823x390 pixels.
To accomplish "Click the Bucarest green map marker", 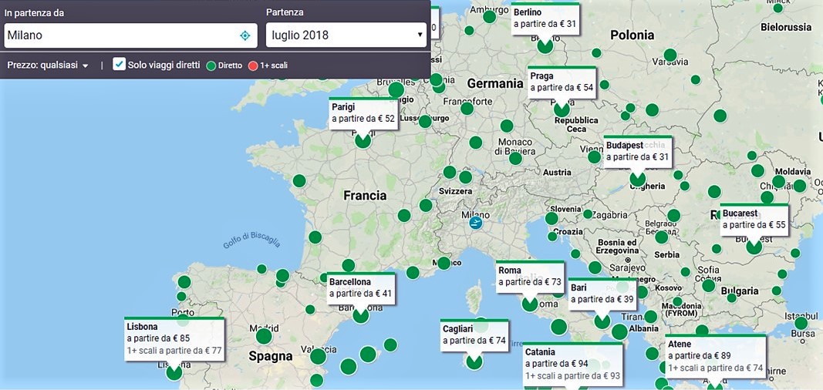I will 754,246.
